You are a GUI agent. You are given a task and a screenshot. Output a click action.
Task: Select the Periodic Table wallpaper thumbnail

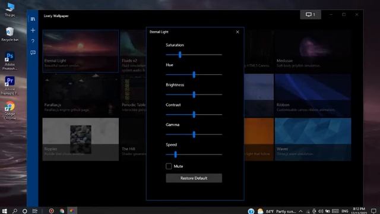(133, 95)
